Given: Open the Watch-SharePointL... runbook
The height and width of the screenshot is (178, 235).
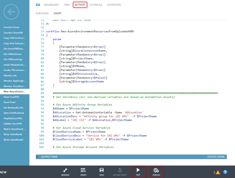Looking at the screenshot, I should [14, 129].
